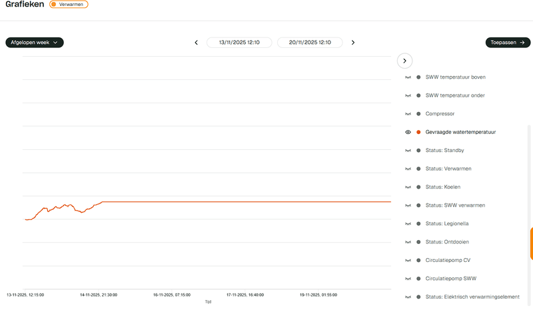
Task: Show Circulatiepomp CV series via eye icon
Action: 408,260
